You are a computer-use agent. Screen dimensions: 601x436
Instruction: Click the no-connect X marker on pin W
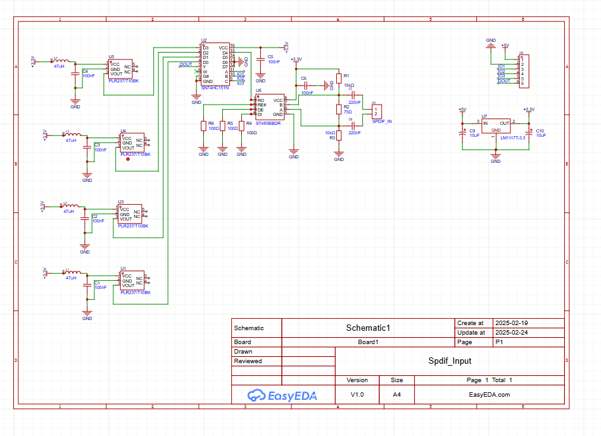tap(196, 72)
